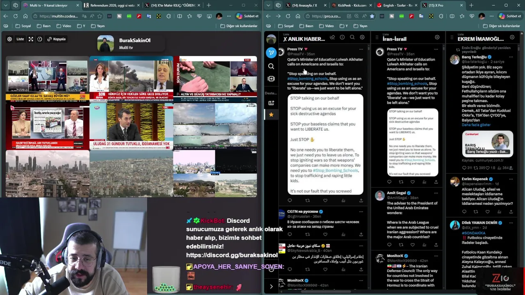Open EKREM İMAMOĞLU column settings gear
This screenshot has height=295, width=525.
[512, 37]
